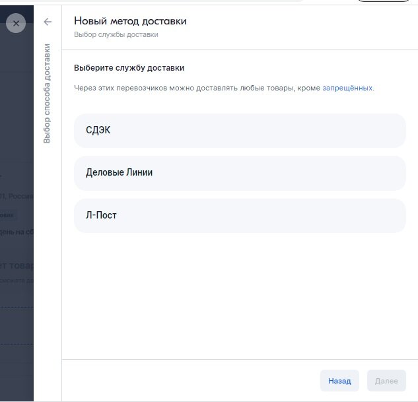Viewport: 418px width, 402px height.
Task: Click the dimmed 'товар' heading behind the panel
Action: point(17,265)
